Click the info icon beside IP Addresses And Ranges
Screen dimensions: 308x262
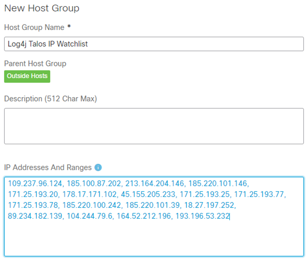[x=98, y=167]
